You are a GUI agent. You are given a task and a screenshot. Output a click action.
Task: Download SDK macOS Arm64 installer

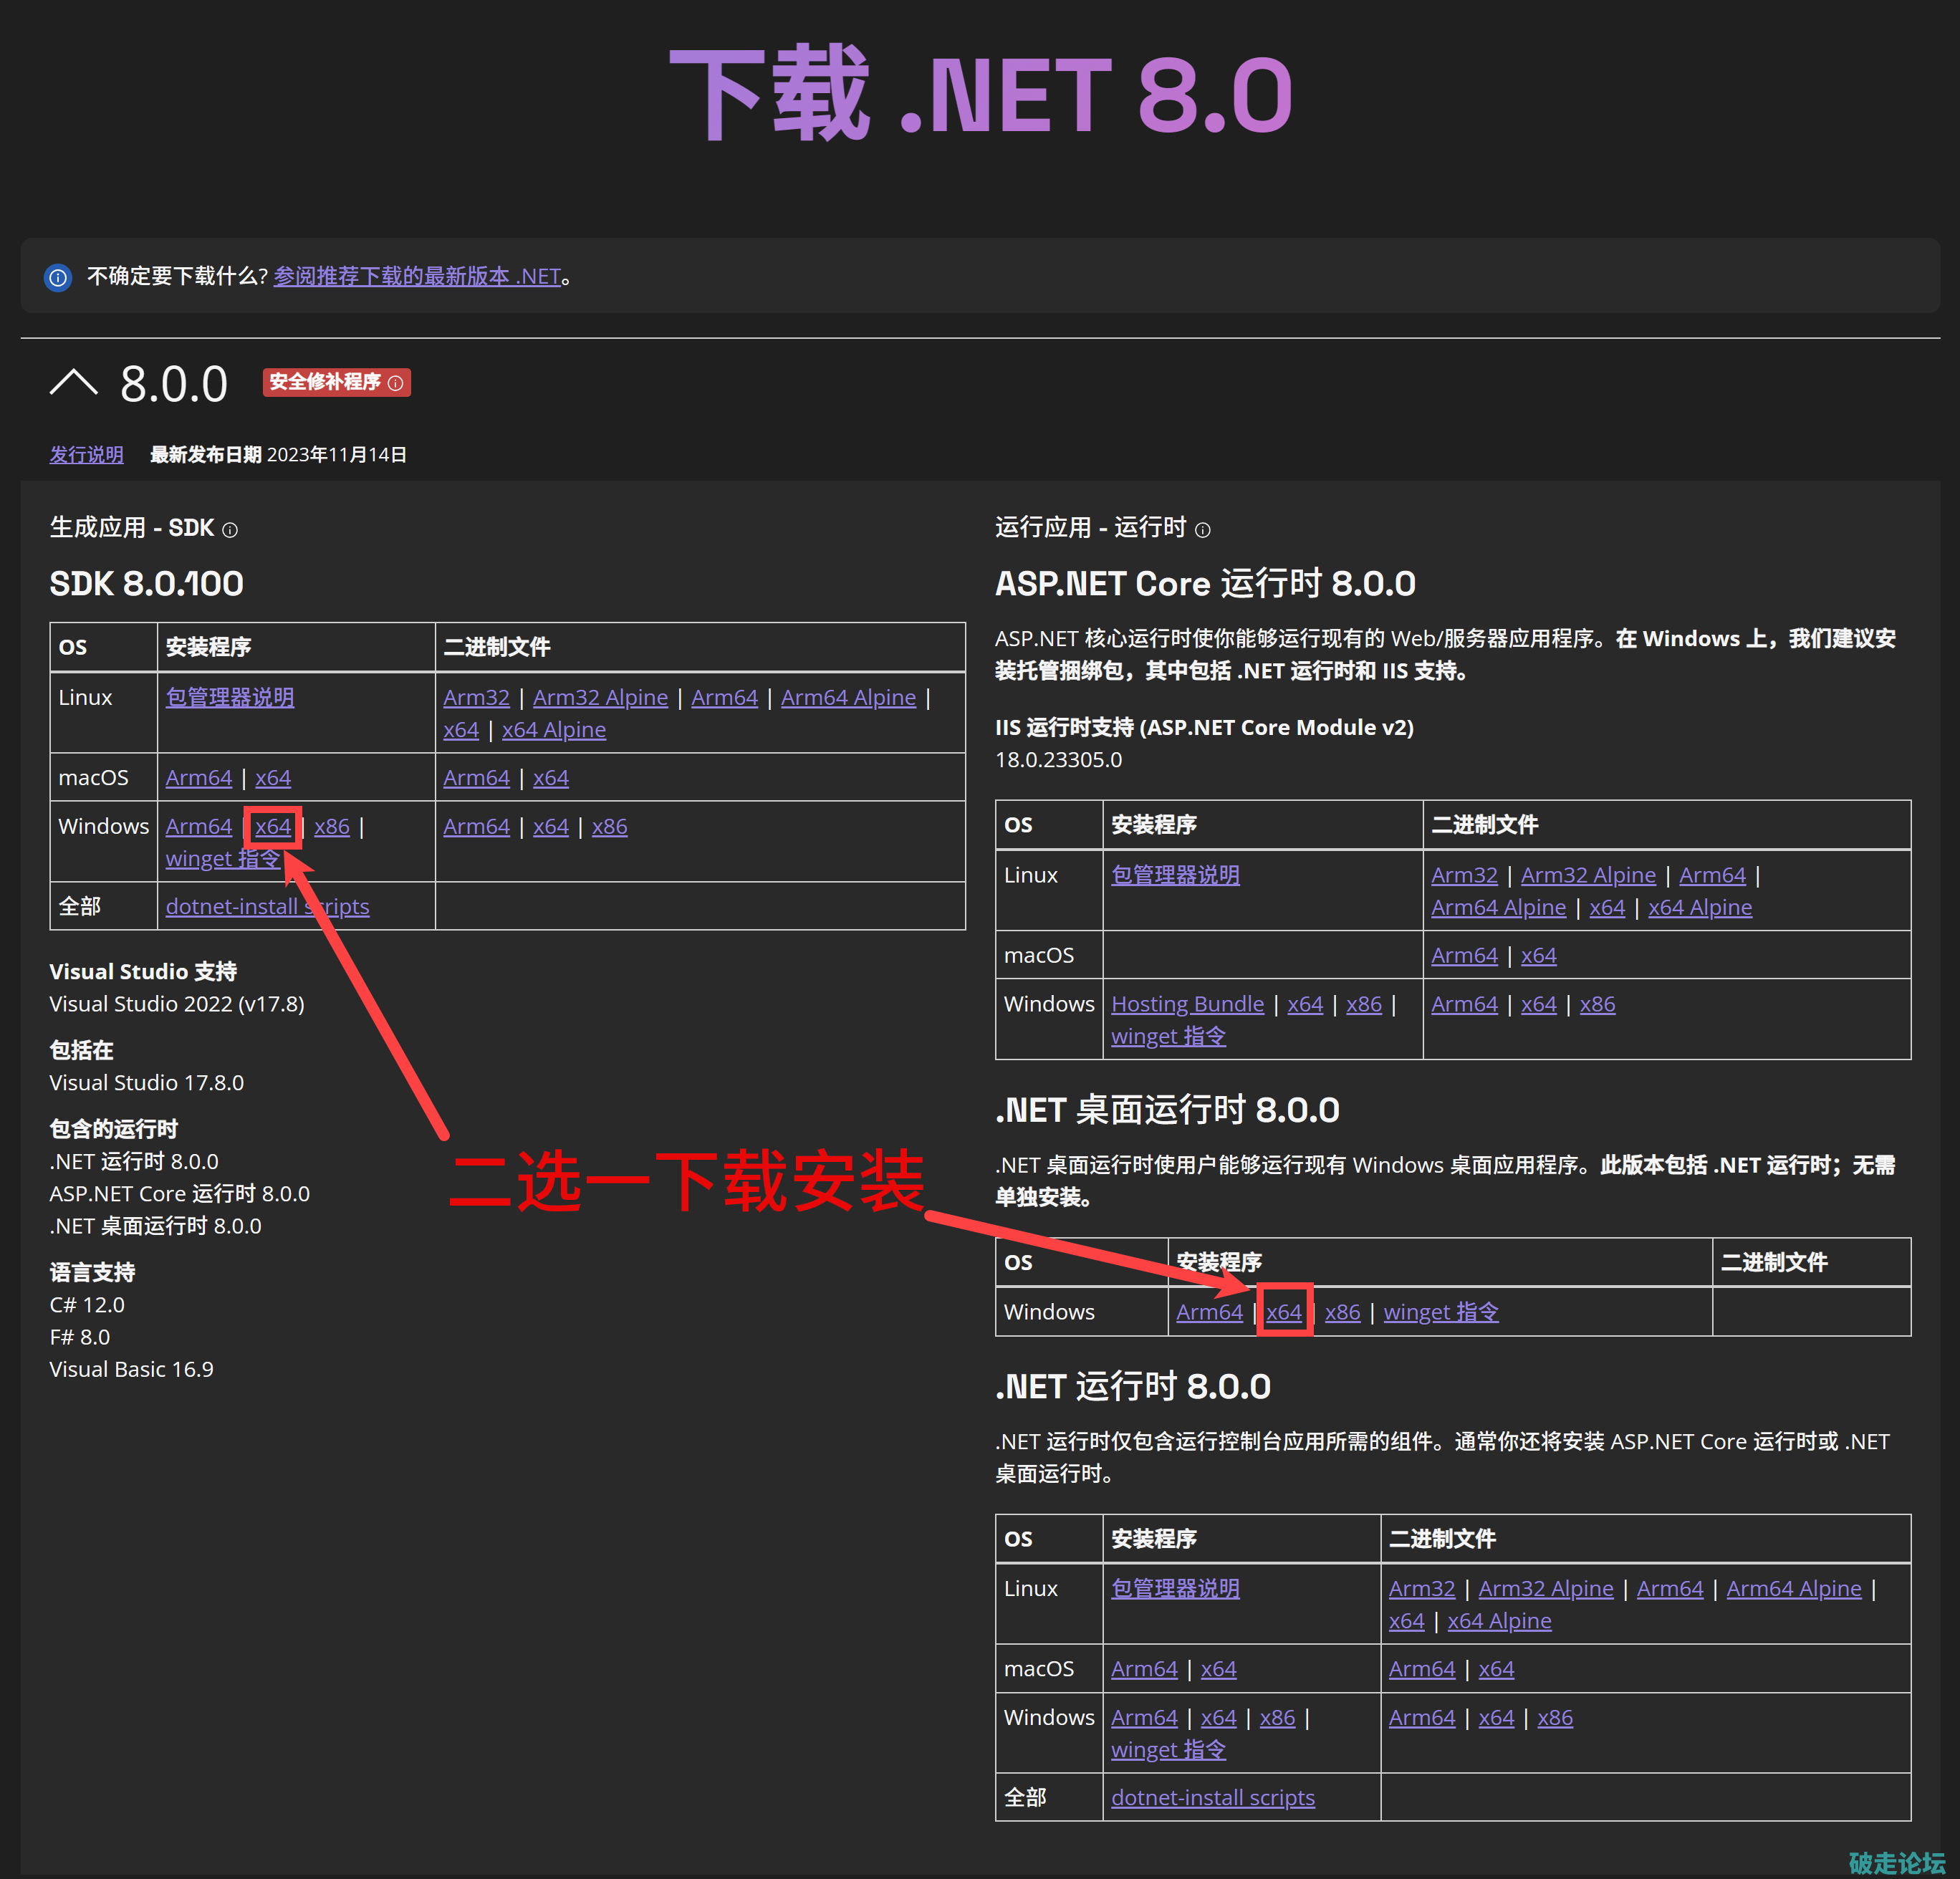tap(199, 778)
